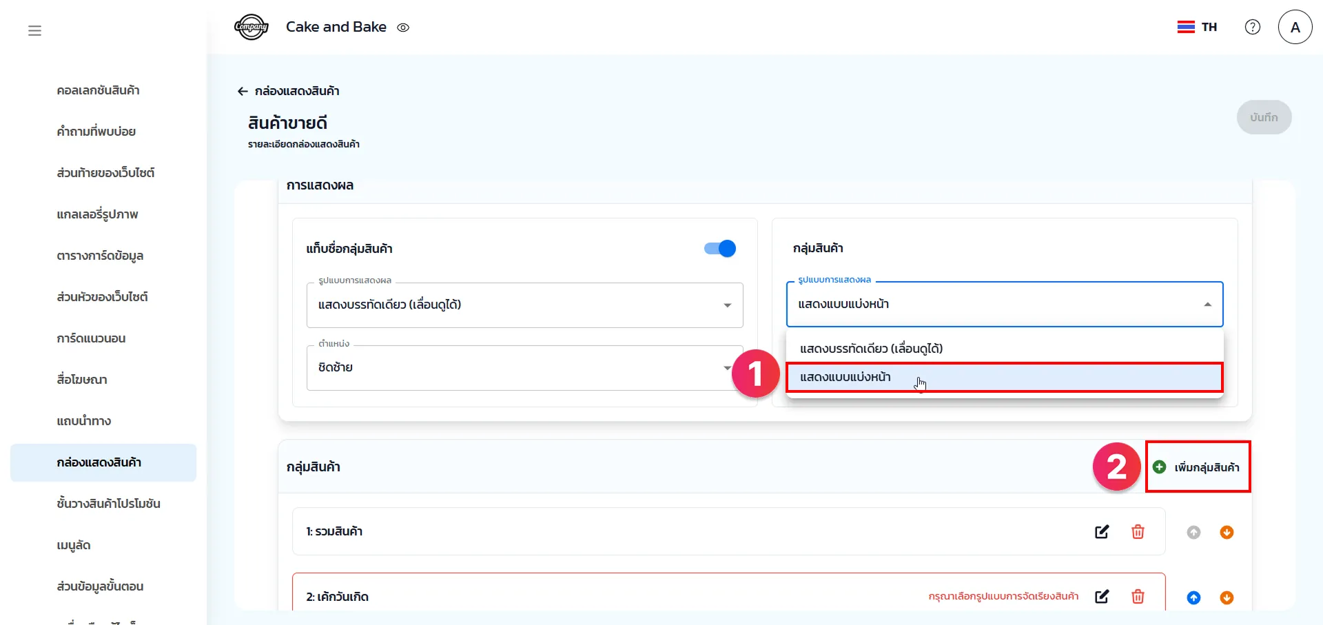
Task: Move รวมสินค้า group down with orange arrow
Action: tap(1227, 533)
